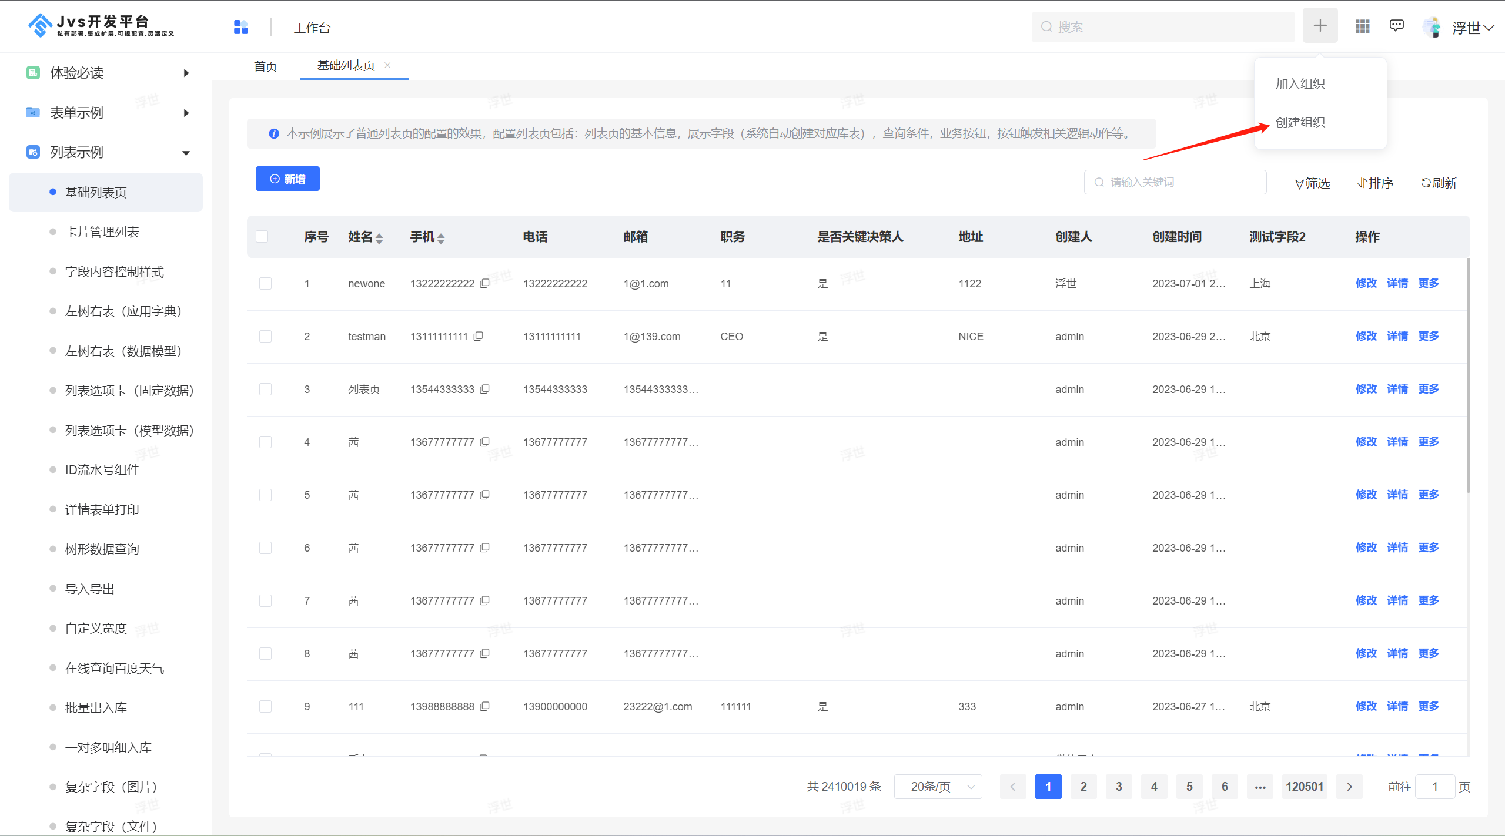Check the checkbox for row 1
This screenshot has height=836, width=1505.
click(265, 284)
